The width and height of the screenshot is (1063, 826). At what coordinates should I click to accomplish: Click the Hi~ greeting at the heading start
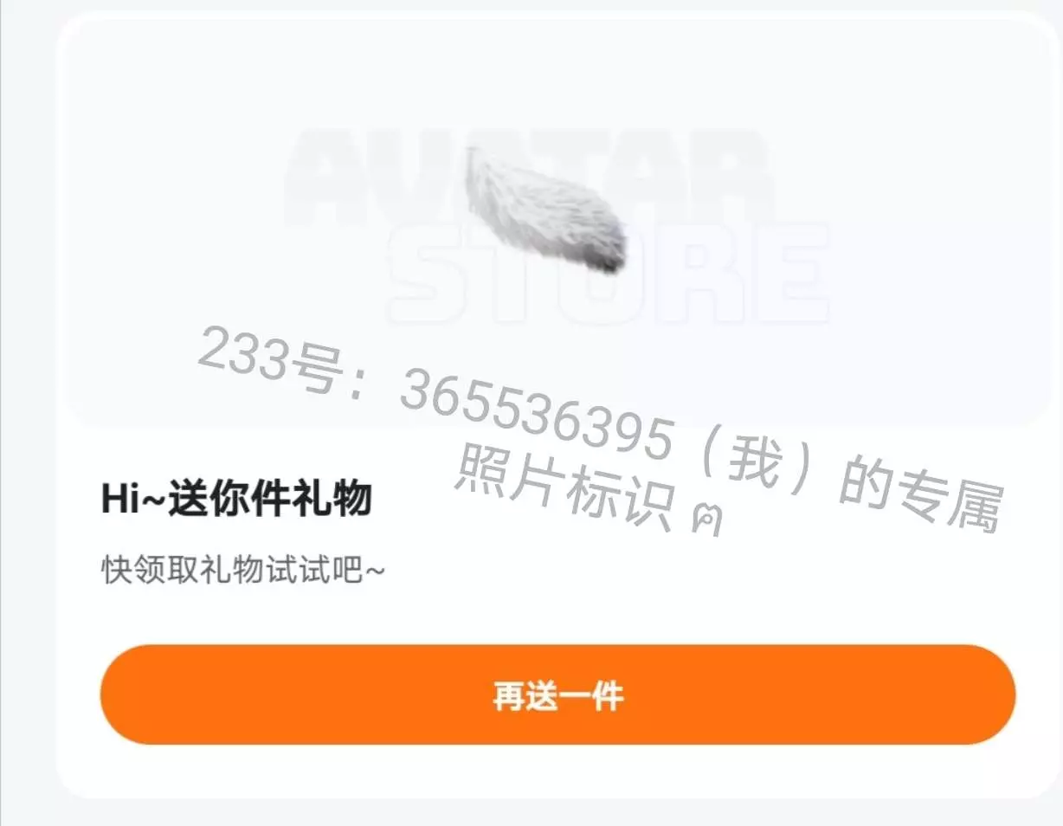tap(132, 500)
